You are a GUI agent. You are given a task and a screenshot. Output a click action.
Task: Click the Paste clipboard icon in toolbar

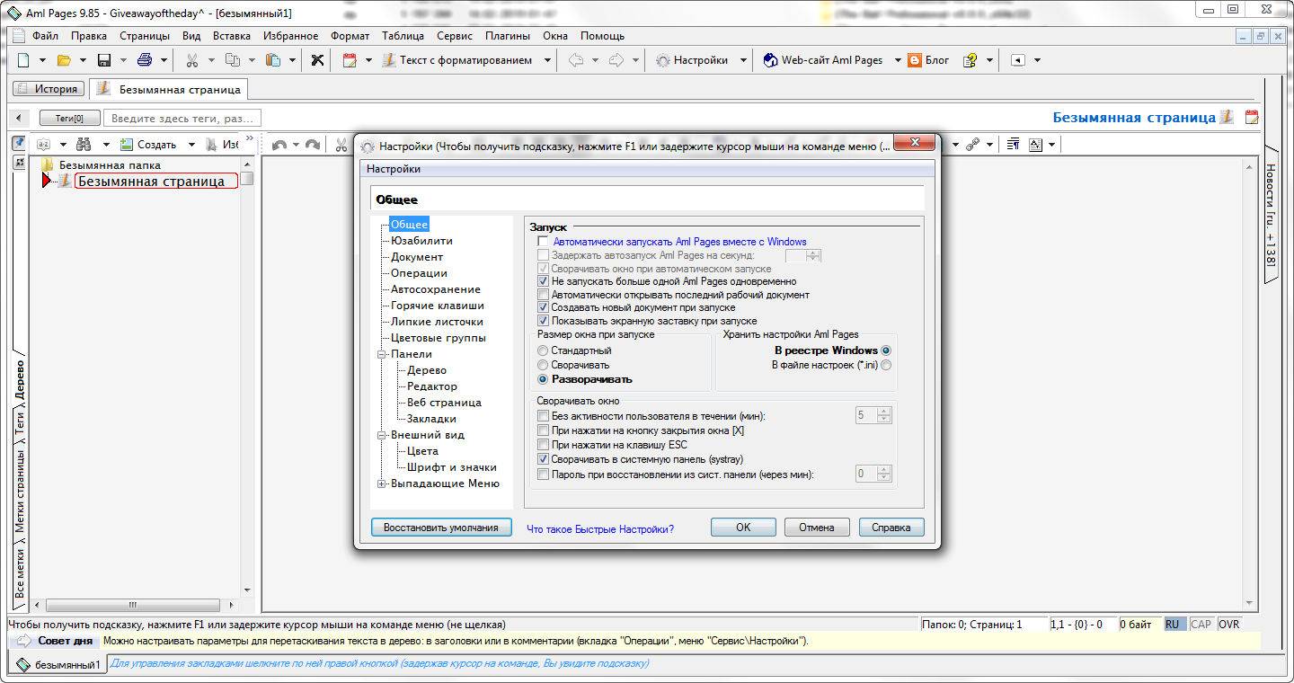(272, 60)
